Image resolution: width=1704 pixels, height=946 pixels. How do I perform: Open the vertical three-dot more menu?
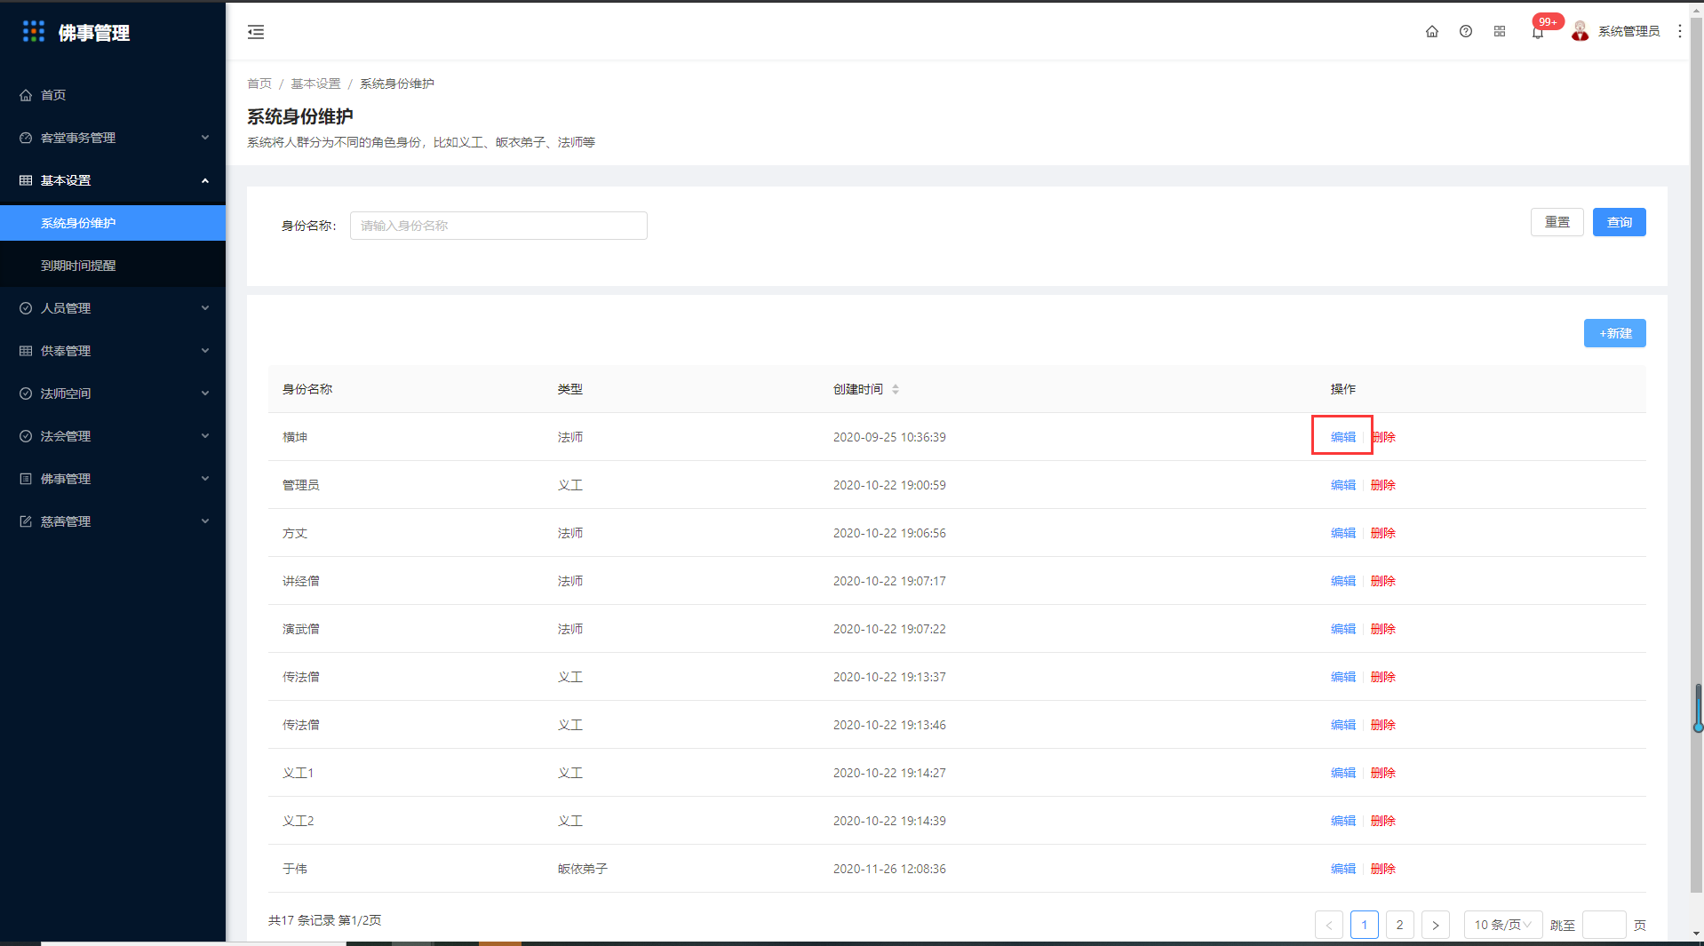[1679, 31]
